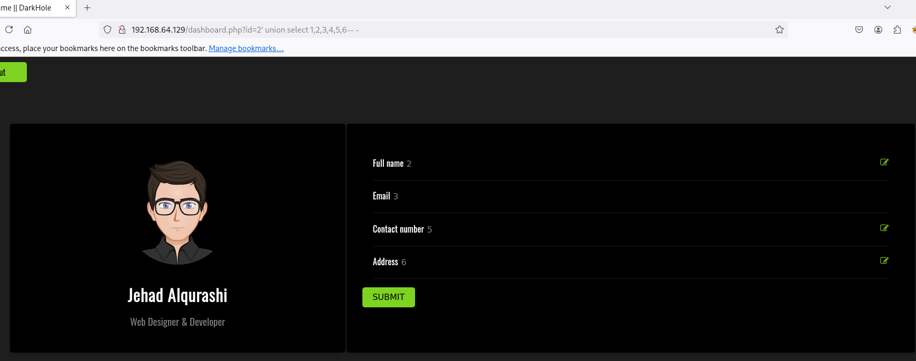This screenshot has width=916, height=361.
Task: Close the DarkHole tab
Action: pyautogui.click(x=67, y=7)
